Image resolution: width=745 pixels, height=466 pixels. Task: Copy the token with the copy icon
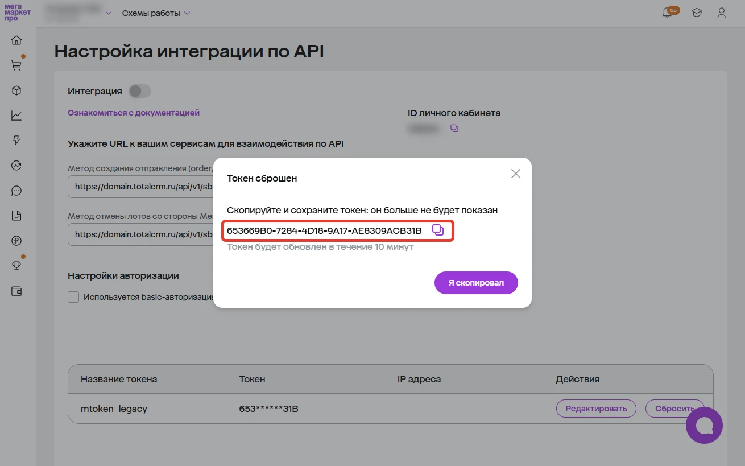click(x=437, y=230)
